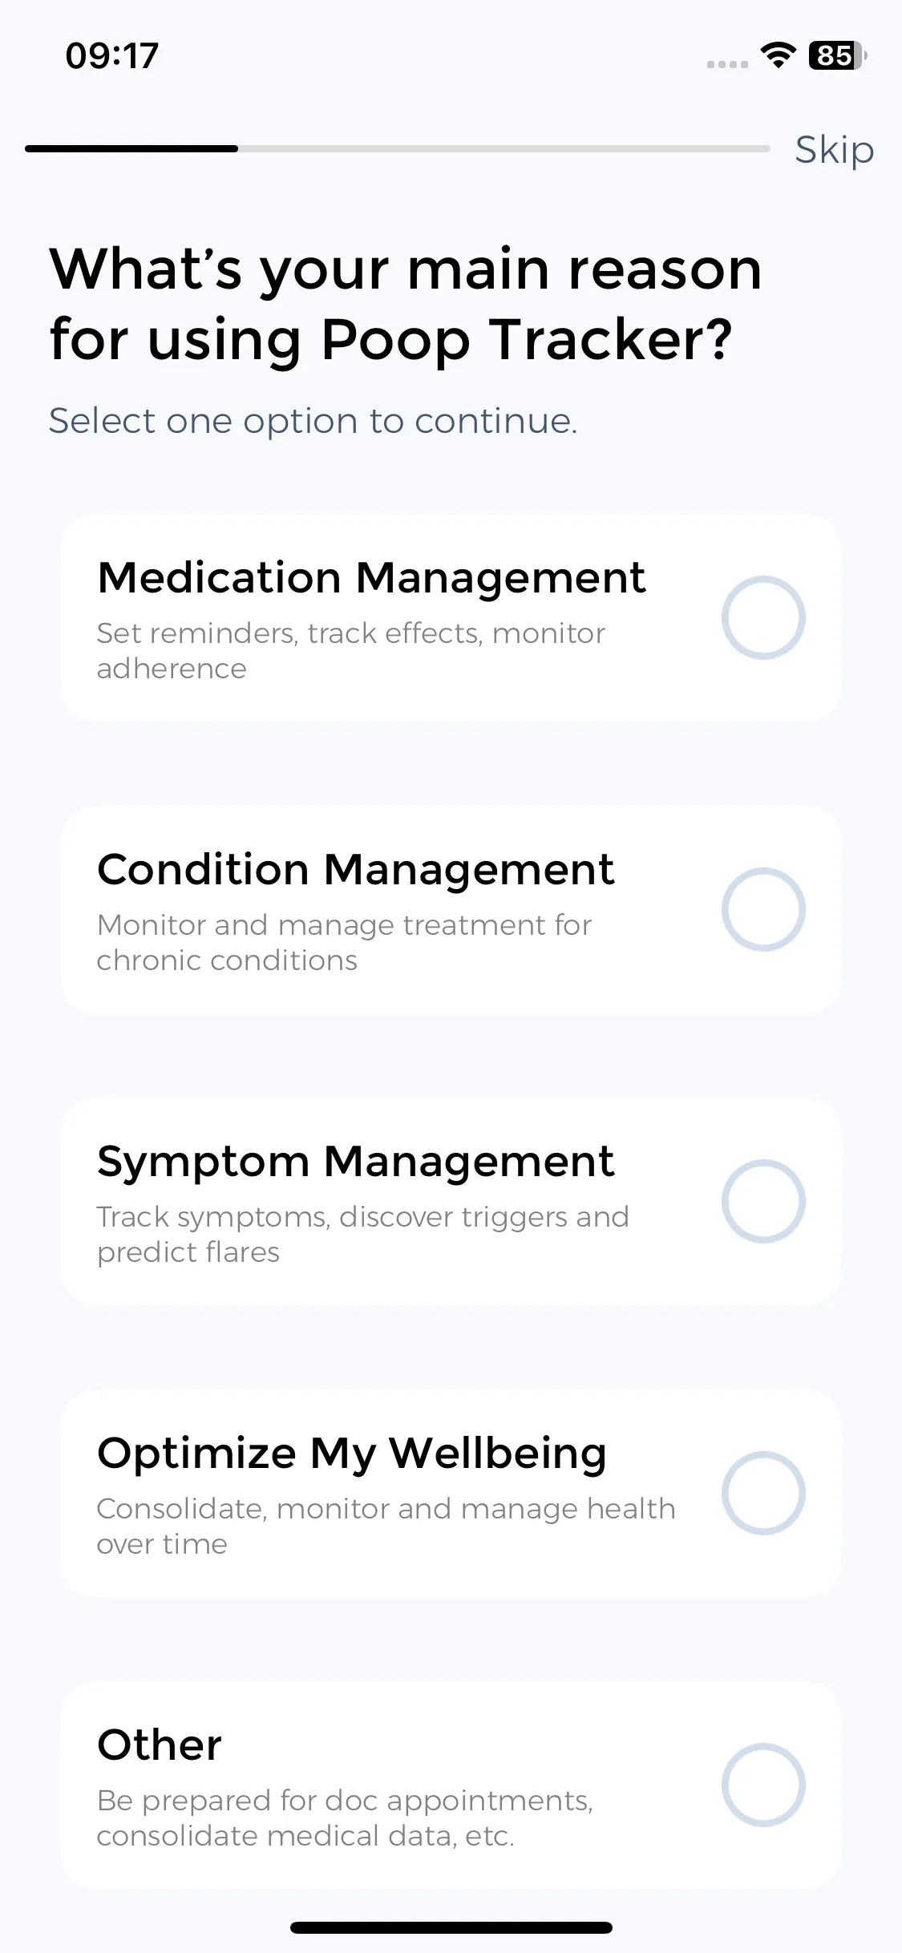Screen dimensions: 902x1953
Task: Tap the 'Set reminders, track effects' description
Action: [351, 650]
